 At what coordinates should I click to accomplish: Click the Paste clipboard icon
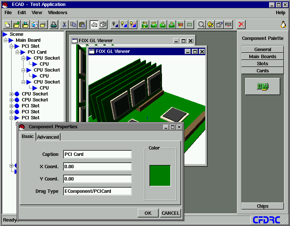82,25
